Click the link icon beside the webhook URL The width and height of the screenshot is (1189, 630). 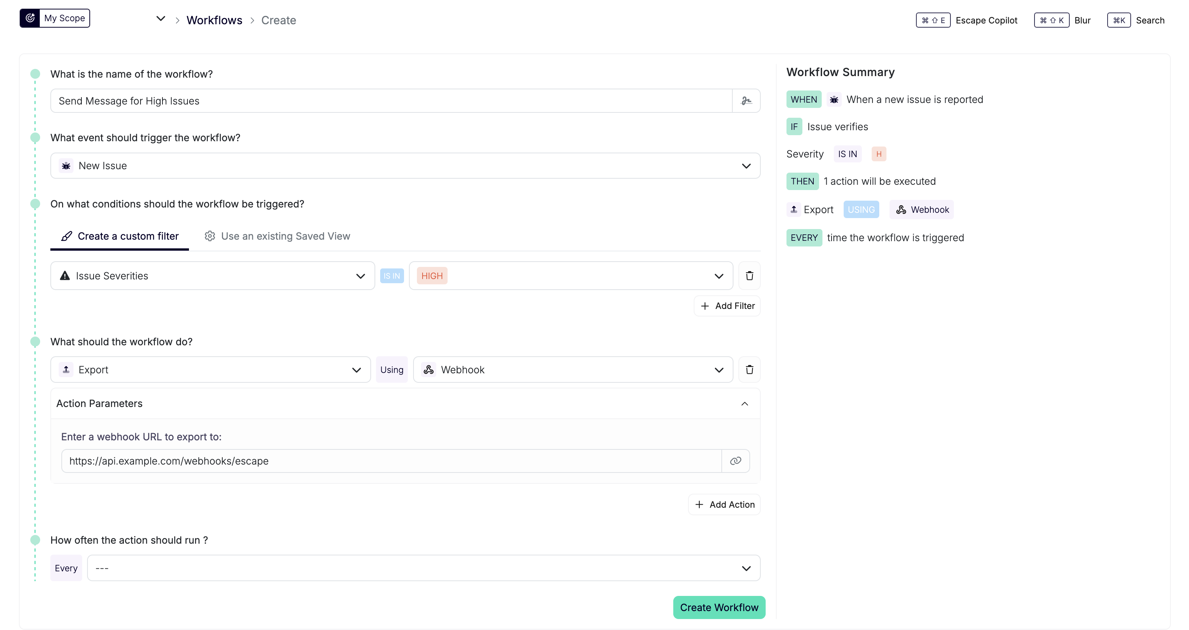click(735, 460)
